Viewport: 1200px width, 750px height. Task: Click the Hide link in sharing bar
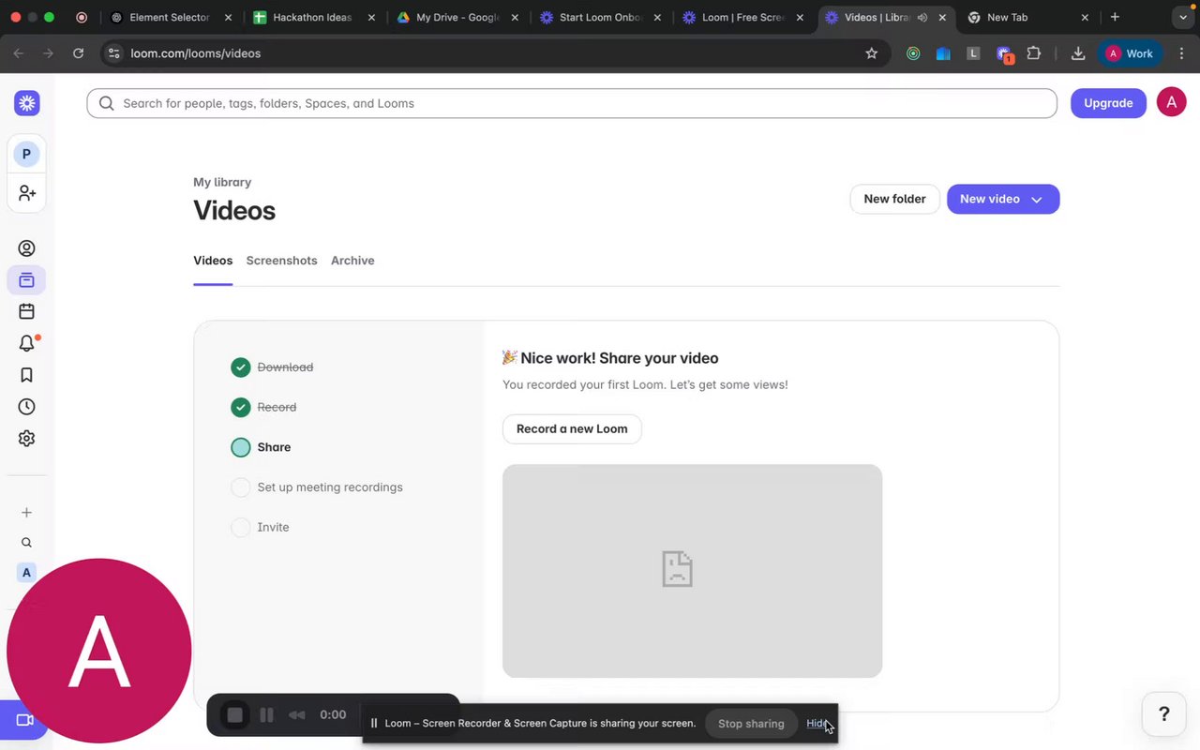tap(817, 724)
